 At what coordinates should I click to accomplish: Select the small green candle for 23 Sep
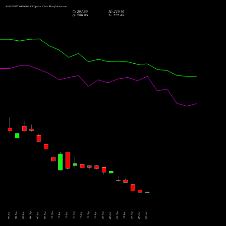pos(111,172)
